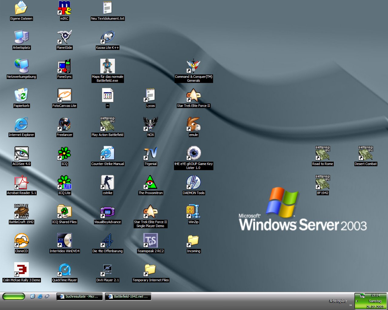The width and height of the screenshot is (388, 310).
Task: Click the eye icon in system tray
Action: 362,295
